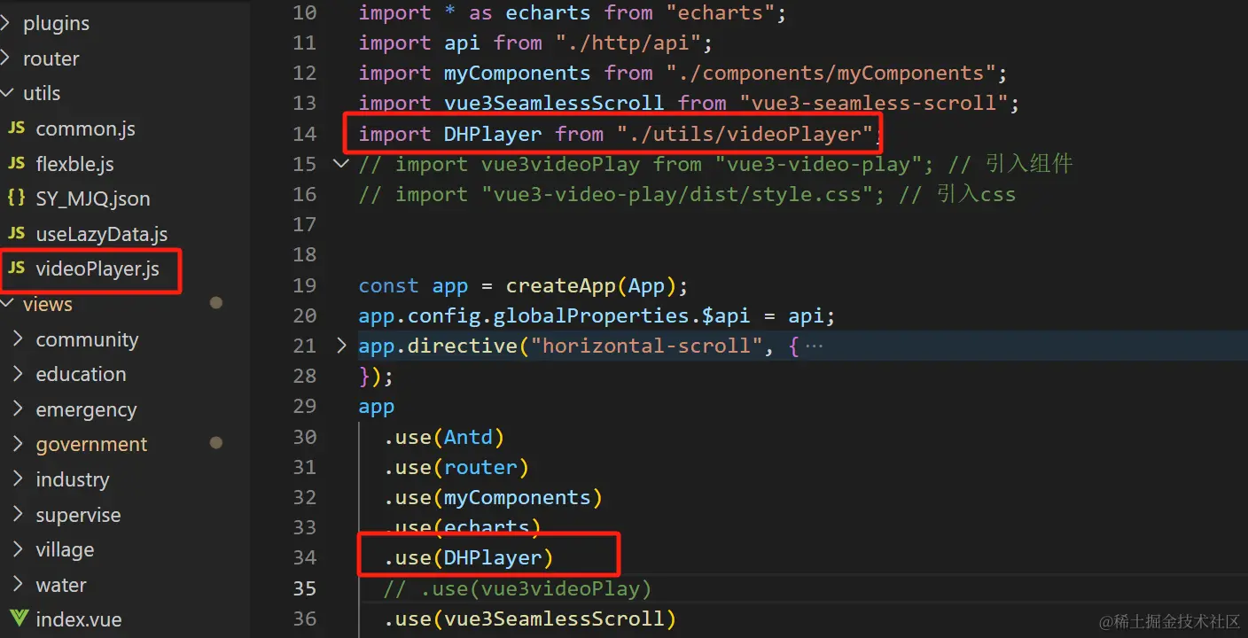Select the village folder label

pos(65,550)
